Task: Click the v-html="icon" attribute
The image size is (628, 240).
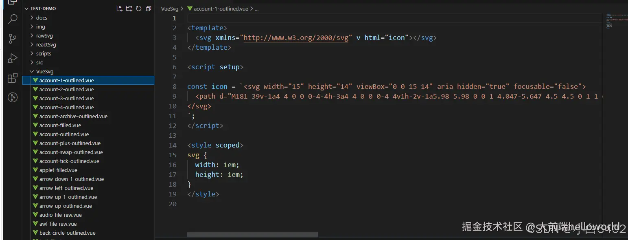Action: (383, 38)
